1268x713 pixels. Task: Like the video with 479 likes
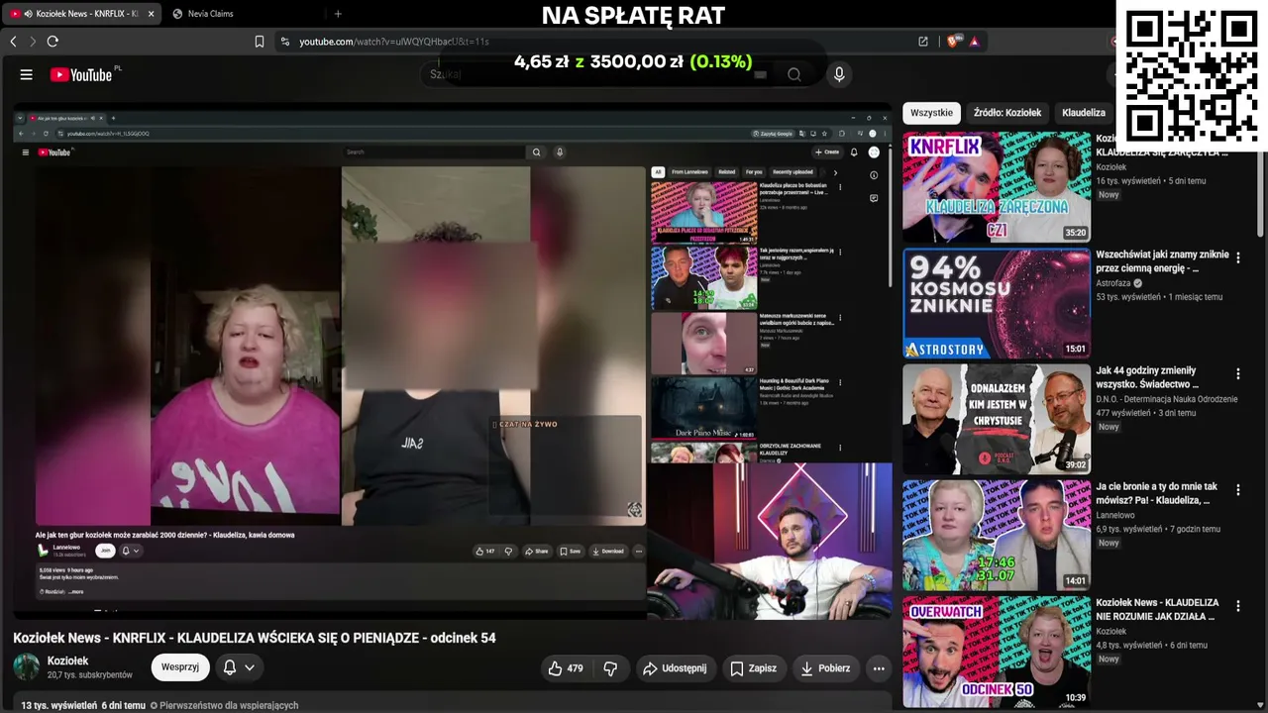pyautogui.click(x=566, y=668)
